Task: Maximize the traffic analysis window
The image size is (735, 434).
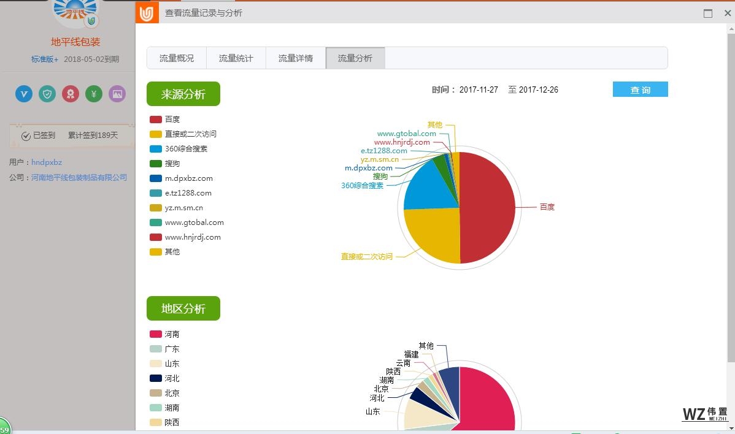Action: (x=708, y=13)
